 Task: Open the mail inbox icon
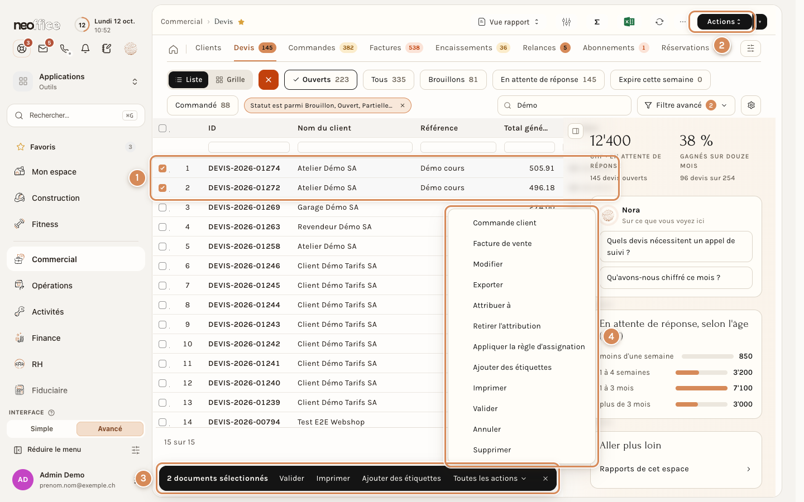coord(43,49)
